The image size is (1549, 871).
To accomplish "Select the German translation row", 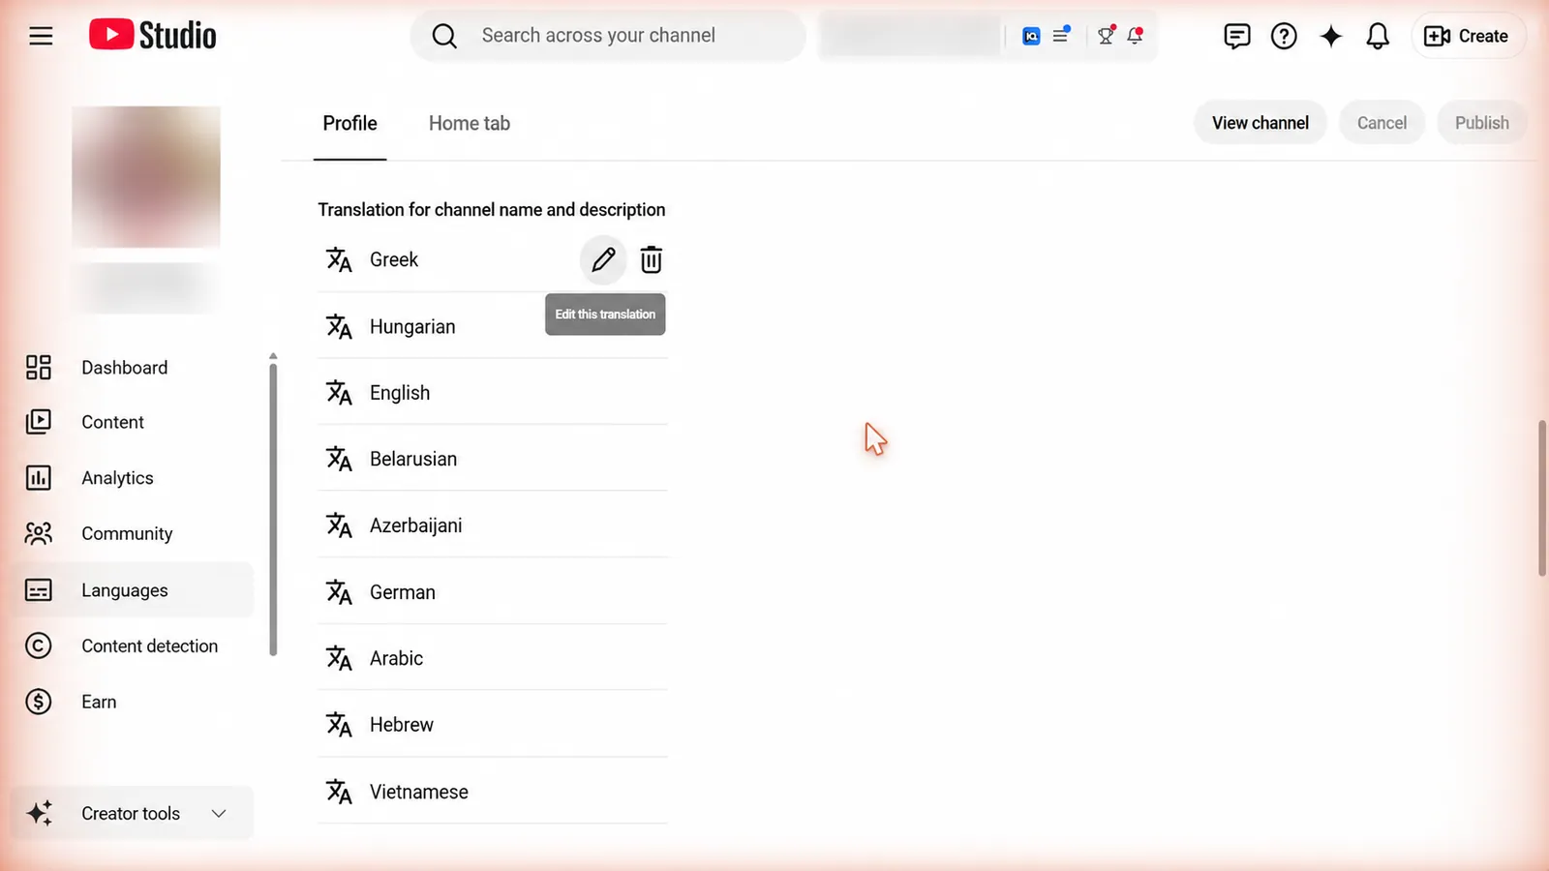I will click(493, 592).
